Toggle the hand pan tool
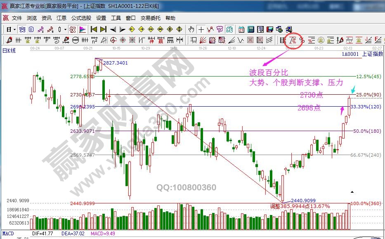Screen dimensions: 385x239 click(x=191, y=29)
